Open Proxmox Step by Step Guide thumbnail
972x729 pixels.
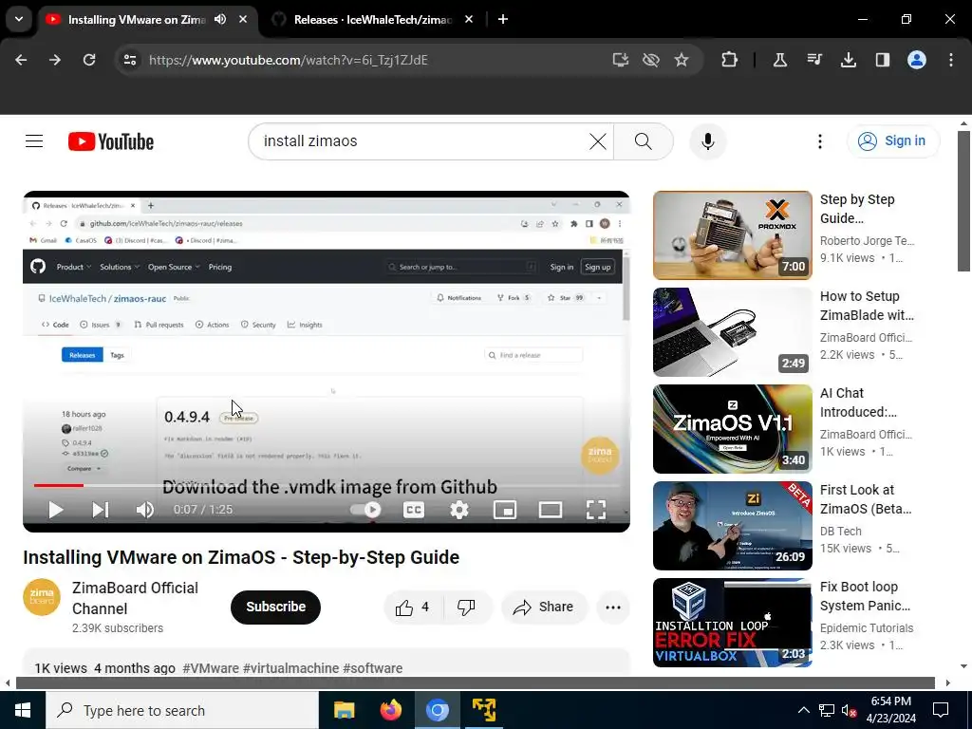click(732, 235)
